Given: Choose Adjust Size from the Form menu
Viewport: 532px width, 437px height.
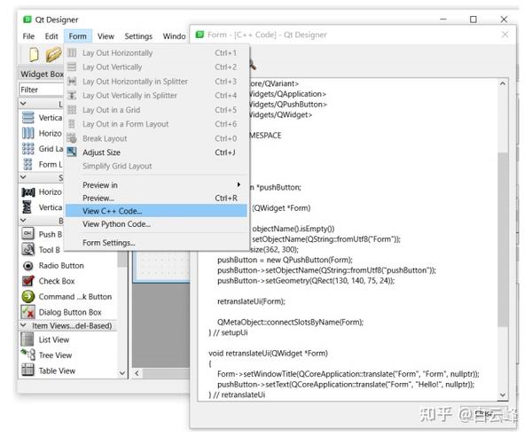Looking at the screenshot, I should [x=156, y=152].
